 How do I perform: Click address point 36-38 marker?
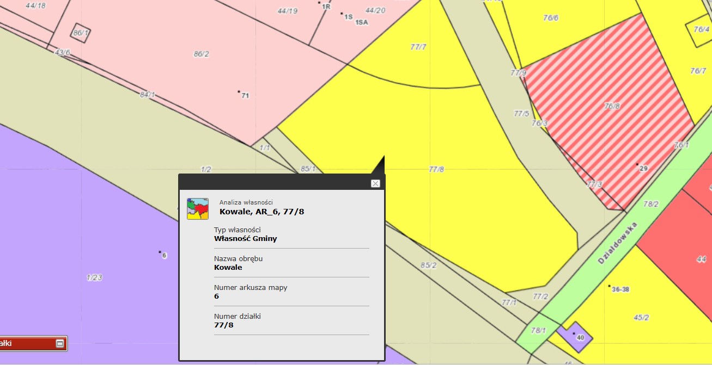coord(609,286)
